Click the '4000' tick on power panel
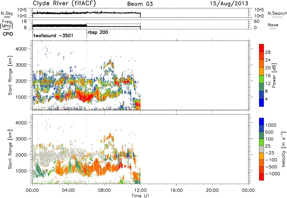Viewport: 287px width, 198px height. coord(21,49)
